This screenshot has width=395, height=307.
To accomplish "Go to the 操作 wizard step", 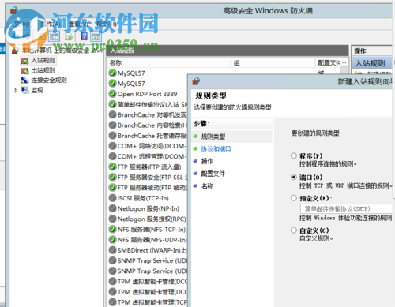I will [207, 161].
